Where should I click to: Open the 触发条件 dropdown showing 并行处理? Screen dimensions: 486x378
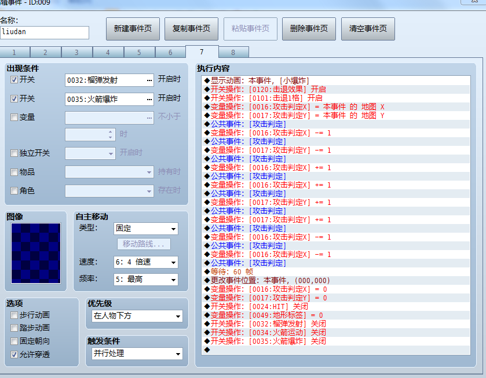pos(137,354)
